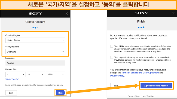Open the What's This For? link
The width and height of the screenshot is (177, 99).
pos(13,79)
